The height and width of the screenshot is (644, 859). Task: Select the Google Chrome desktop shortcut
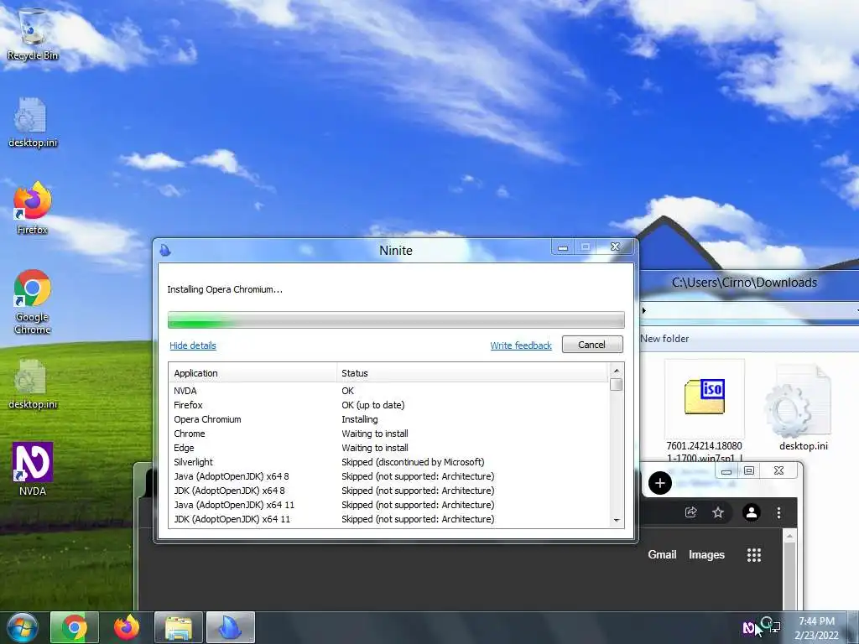(x=33, y=301)
